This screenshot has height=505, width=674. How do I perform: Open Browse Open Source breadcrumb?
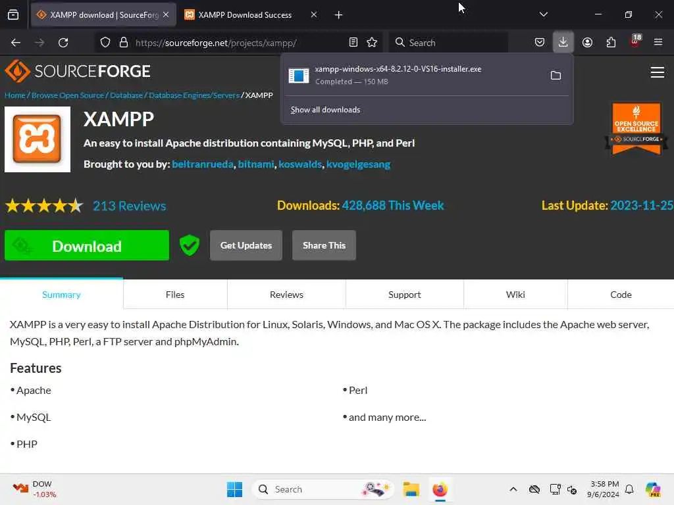point(68,95)
